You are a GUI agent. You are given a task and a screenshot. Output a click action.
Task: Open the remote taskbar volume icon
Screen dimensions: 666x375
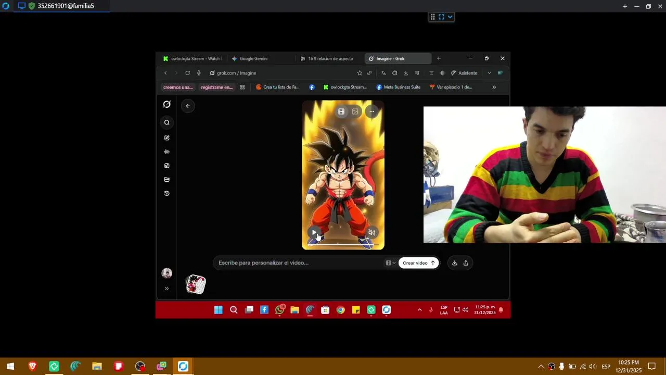465,310
